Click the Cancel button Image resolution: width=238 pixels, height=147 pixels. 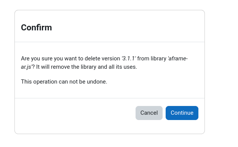point(149,113)
